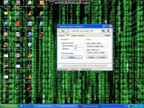Click the Acheter link
Image resolution: width=144 pixels, height=108 pixels.
(108, 35)
